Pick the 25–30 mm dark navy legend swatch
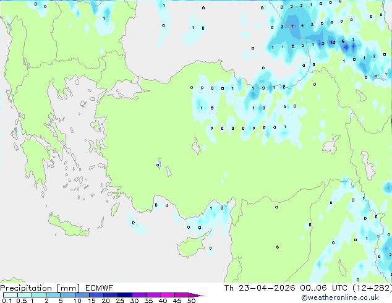Screen dimensions: 392x303 [x=125, y=295]
